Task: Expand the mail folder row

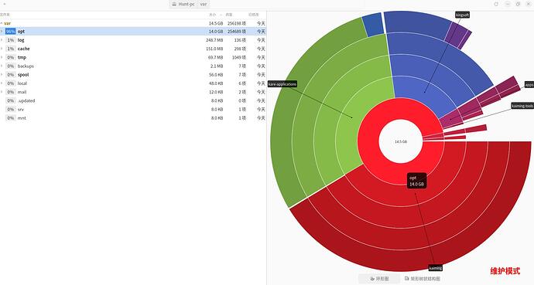Action: [x=2, y=92]
